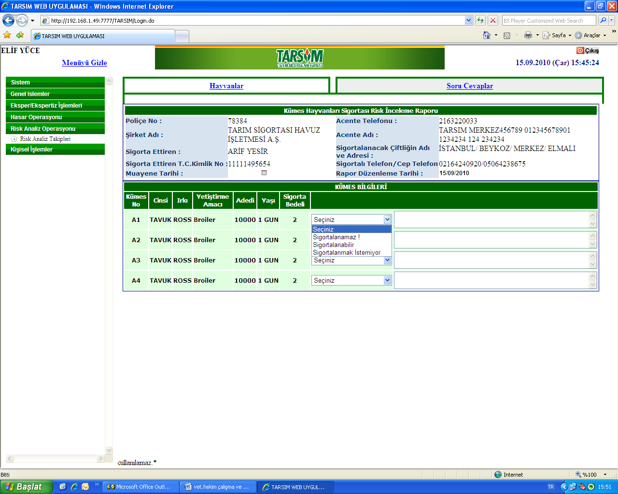
Task: Select highlighted 'Seçiniz' option in list
Action: click(x=351, y=229)
